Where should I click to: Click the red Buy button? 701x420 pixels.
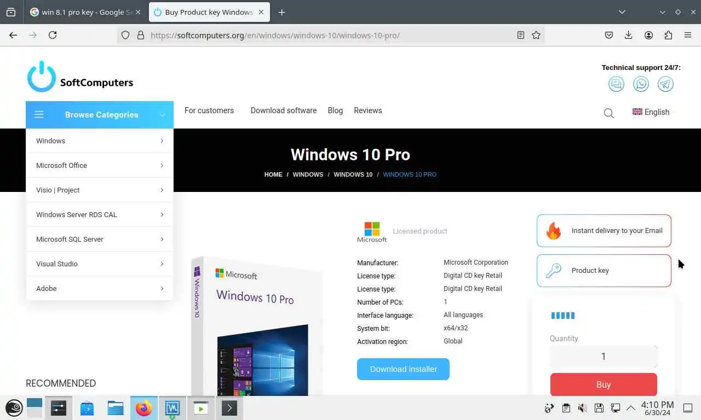point(604,384)
